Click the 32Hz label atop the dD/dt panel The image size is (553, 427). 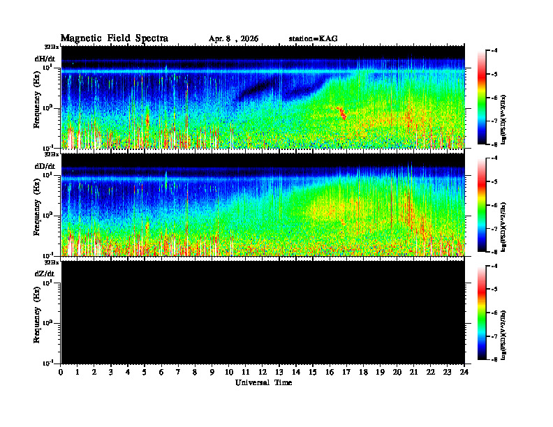point(52,154)
